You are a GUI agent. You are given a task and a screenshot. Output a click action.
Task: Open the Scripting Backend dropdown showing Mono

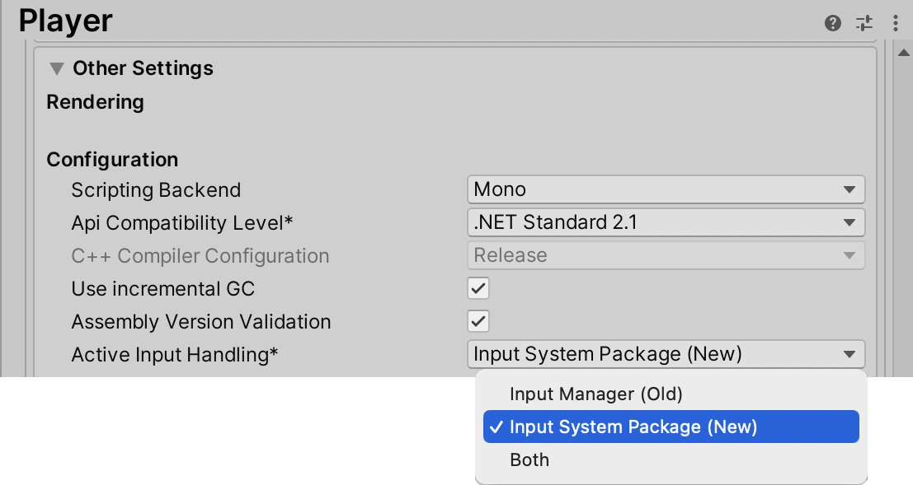point(666,189)
